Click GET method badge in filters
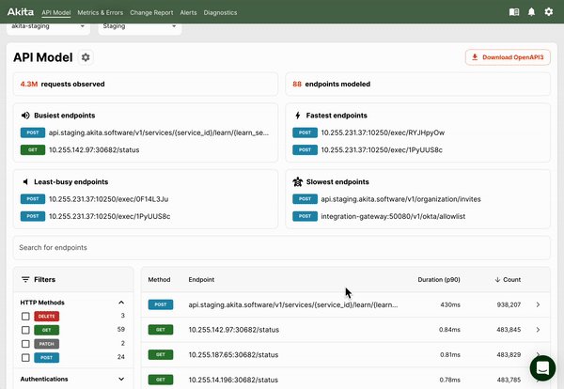This screenshot has height=389, width=564. pyautogui.click(x=47, y=330)
